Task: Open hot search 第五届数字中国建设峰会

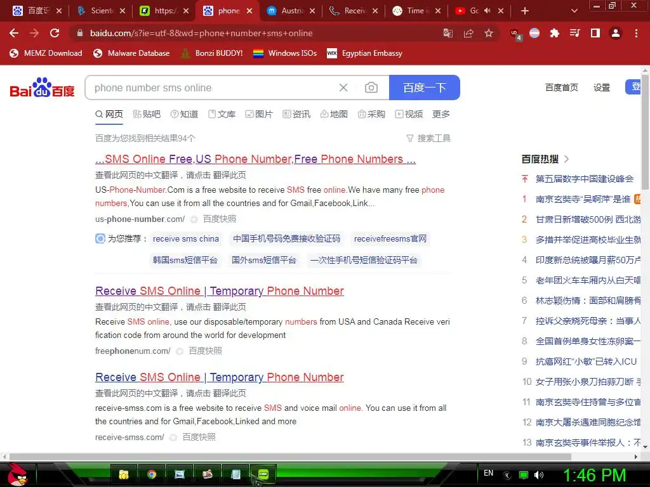Action: 585,179
